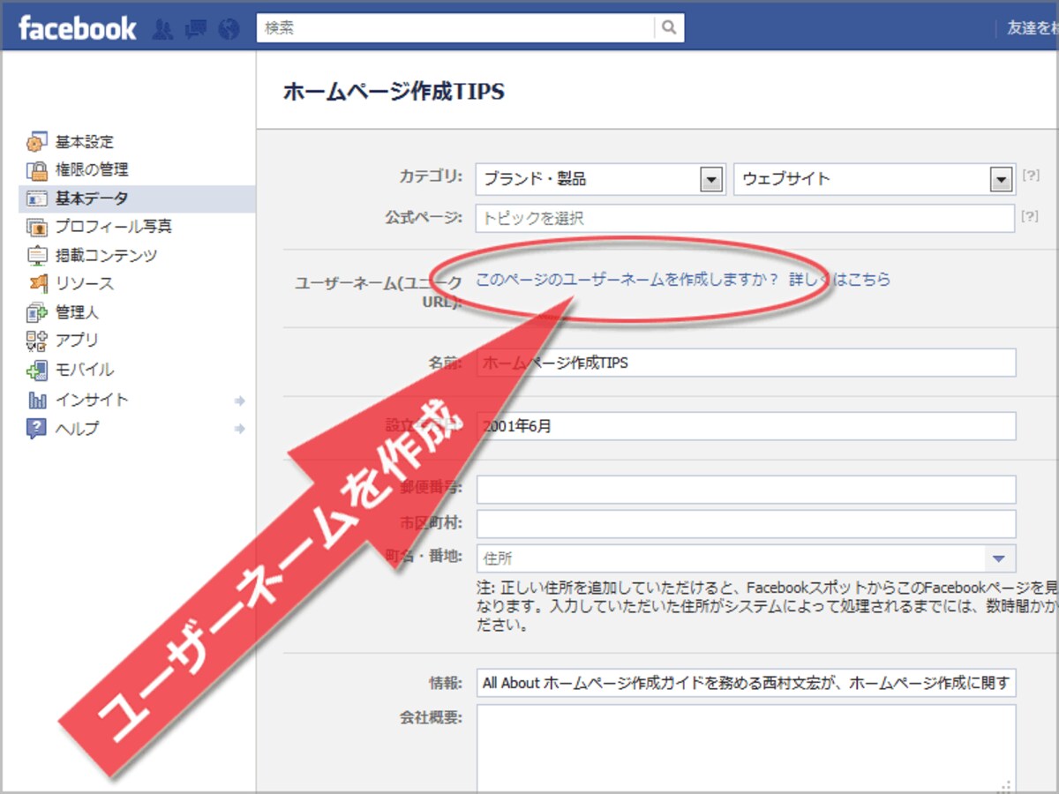
Task: Open モバイル section
Action: click(85, 370)
